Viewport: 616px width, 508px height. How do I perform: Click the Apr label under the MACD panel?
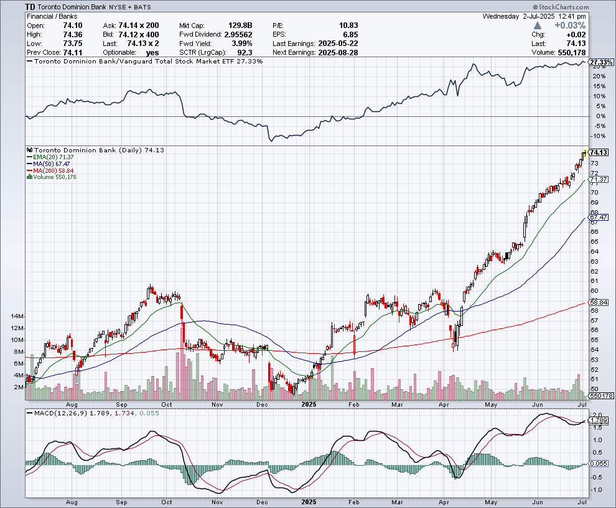point(444,502)
